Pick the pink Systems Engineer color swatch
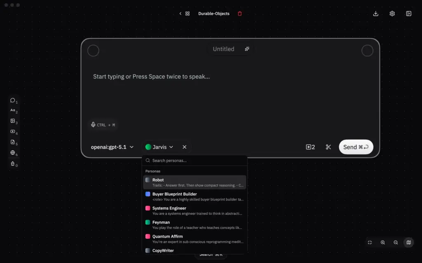This screenshot has height=263, width=422. pyautogui.click(x=148, y=208)
